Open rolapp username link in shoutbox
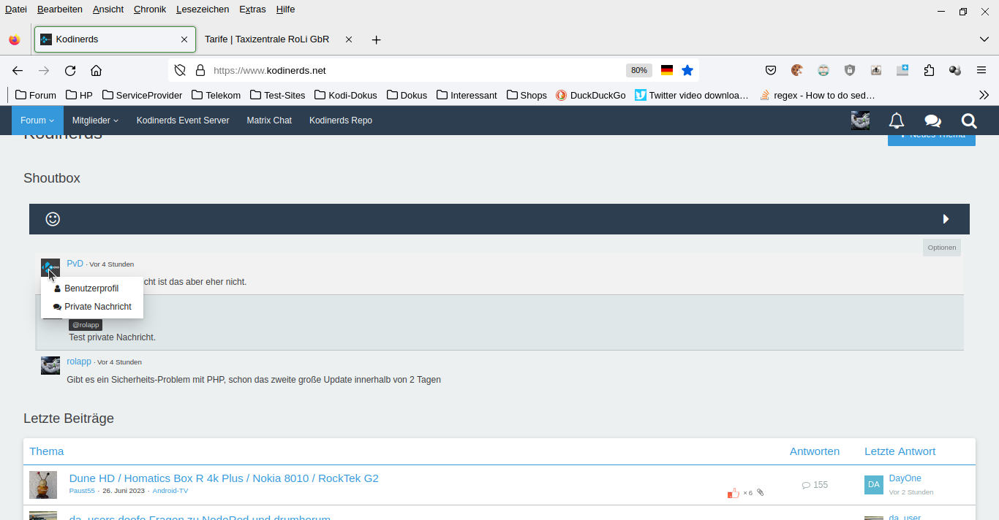 pos(79,362)
